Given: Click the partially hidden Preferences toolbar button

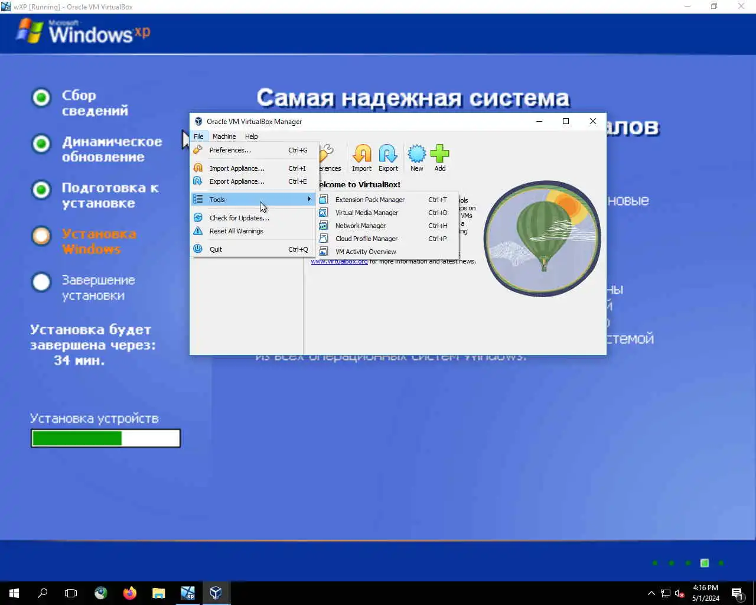Looking at the screenshot, I should pos(330,158).
